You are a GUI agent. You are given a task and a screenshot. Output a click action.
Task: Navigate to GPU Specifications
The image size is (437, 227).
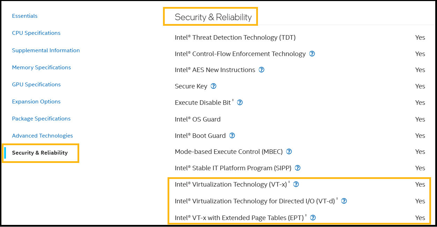pos(36,85)
